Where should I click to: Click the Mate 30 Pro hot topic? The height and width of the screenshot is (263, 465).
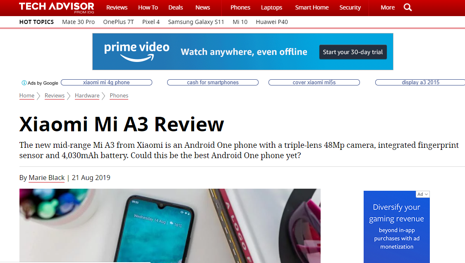[78, 22]
